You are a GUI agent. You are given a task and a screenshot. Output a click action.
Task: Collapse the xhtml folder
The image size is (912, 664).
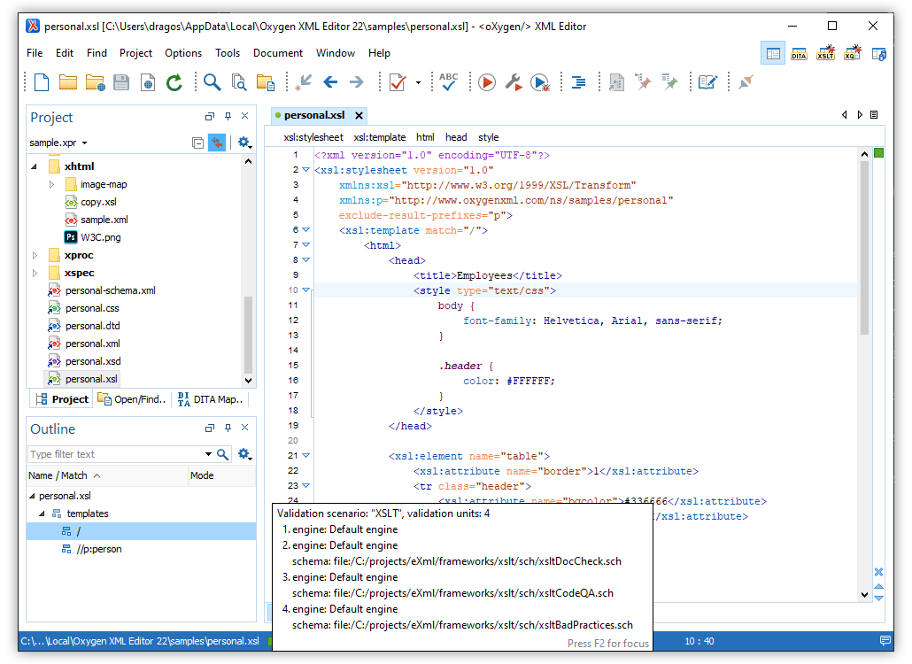point(34,166)
